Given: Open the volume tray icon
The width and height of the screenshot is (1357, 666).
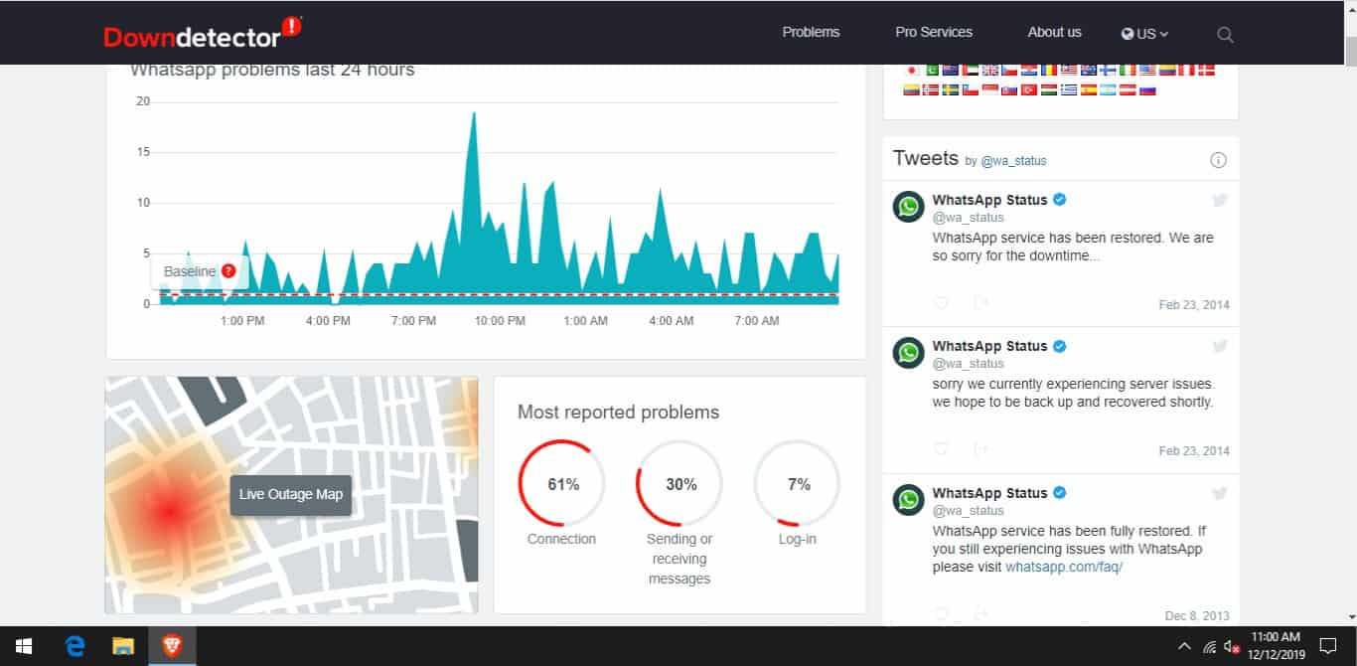Looking at the screenshot, I should 1233,646.
